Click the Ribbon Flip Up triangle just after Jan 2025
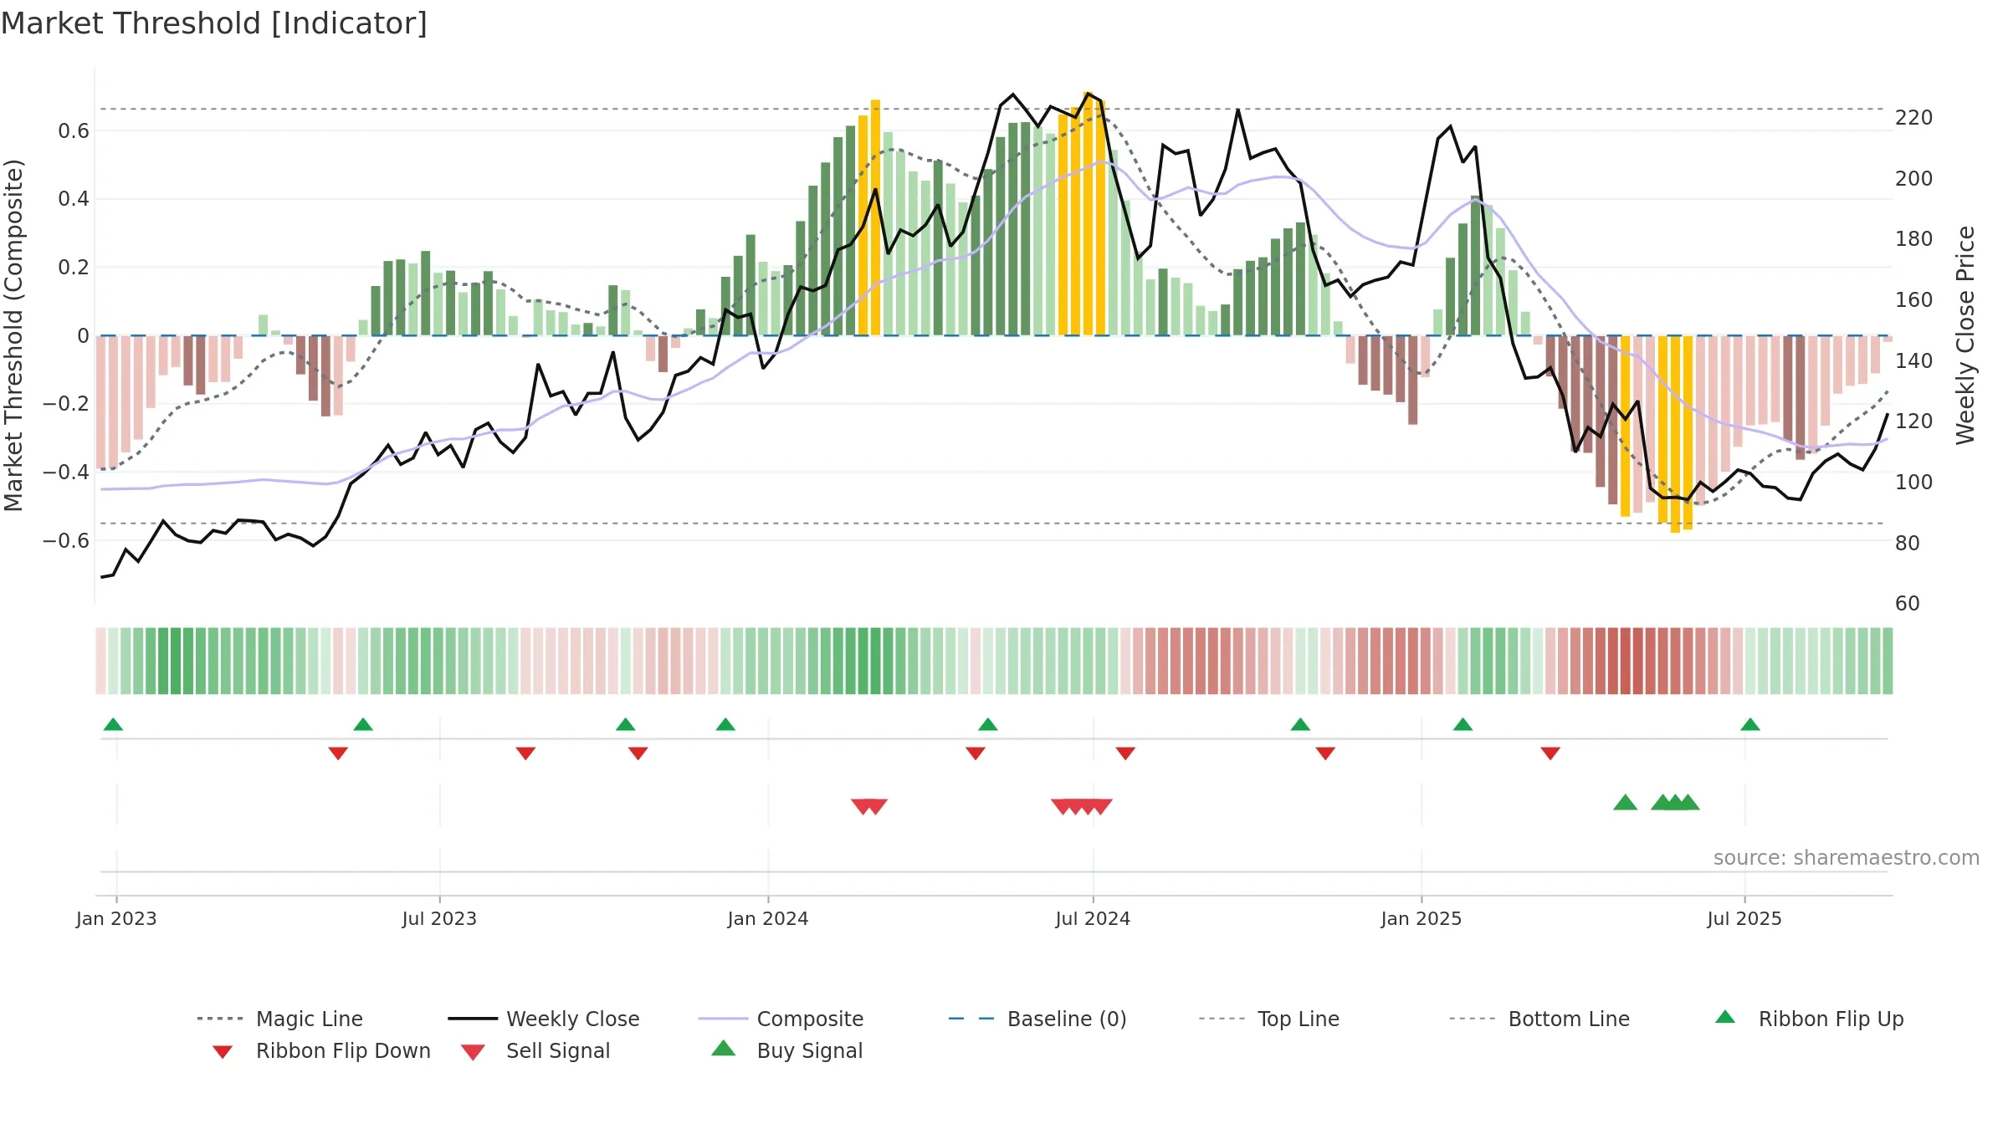2008x1129 pixels. pyautogui.click(x=1462, y=724)
